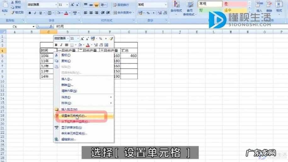
Task: Click the Wrap Text button
Action: [x=121, y=5]
